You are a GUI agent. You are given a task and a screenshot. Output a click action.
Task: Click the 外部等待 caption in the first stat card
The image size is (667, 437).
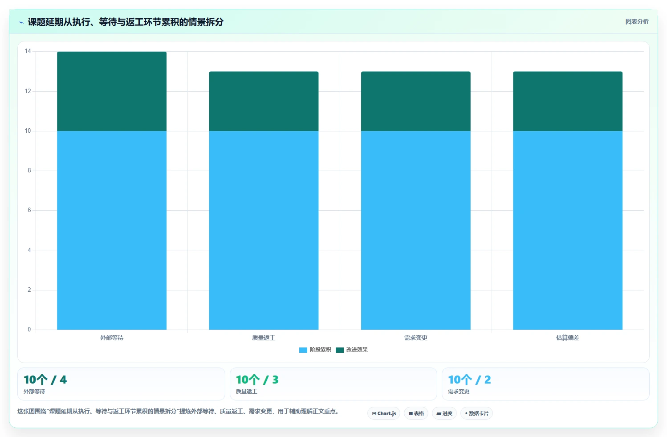34,392
